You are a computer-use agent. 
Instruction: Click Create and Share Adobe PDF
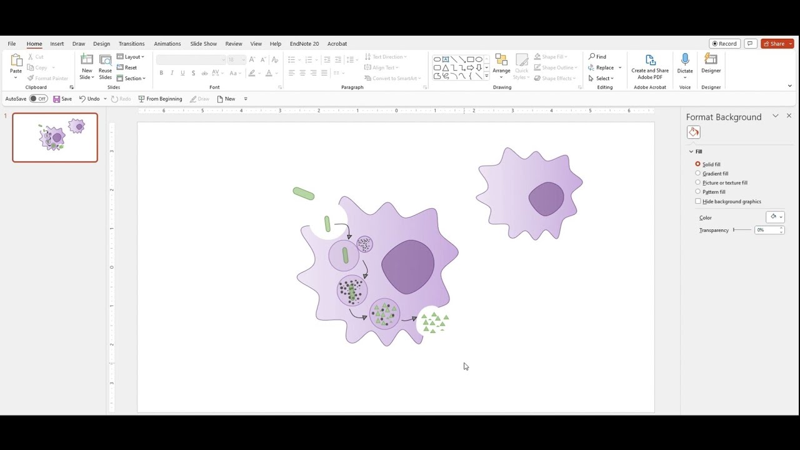pos(650,67)
